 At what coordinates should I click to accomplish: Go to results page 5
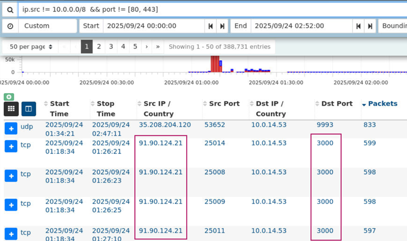tap(135, 47)
